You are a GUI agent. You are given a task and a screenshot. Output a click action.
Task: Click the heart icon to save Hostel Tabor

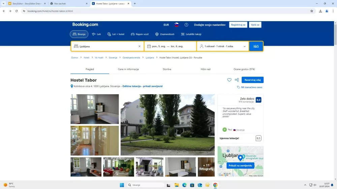point(229,80)
